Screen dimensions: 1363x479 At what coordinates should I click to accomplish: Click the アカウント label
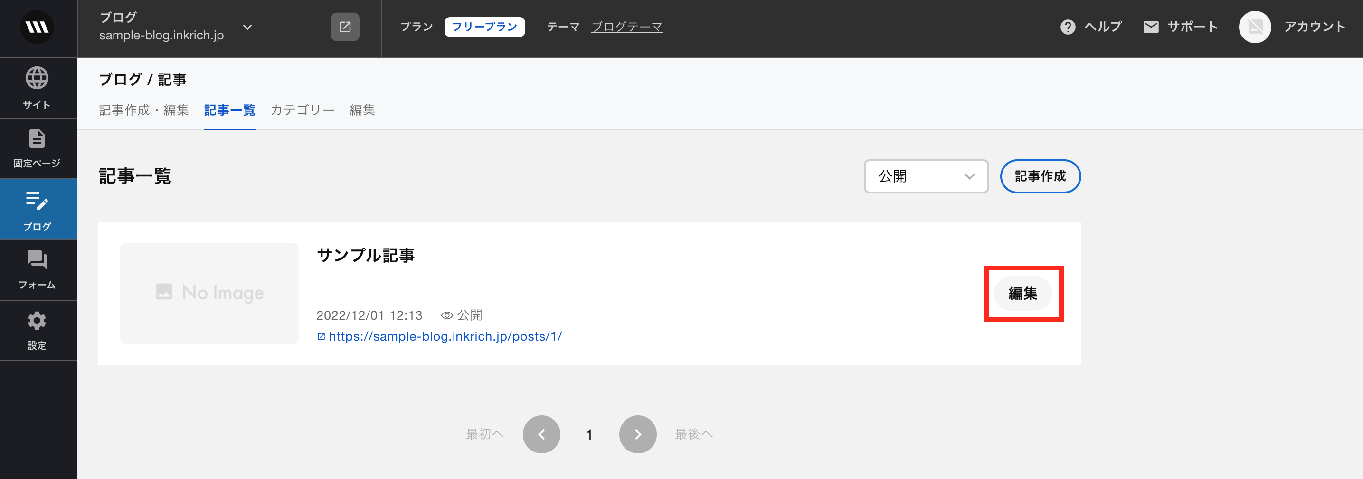point(1315,27)
